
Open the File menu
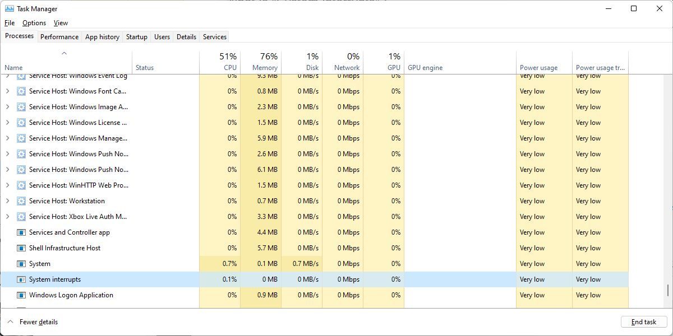coord(10,23)
